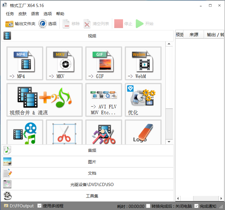Launch the 优化 optimization tool

(143, 100)
